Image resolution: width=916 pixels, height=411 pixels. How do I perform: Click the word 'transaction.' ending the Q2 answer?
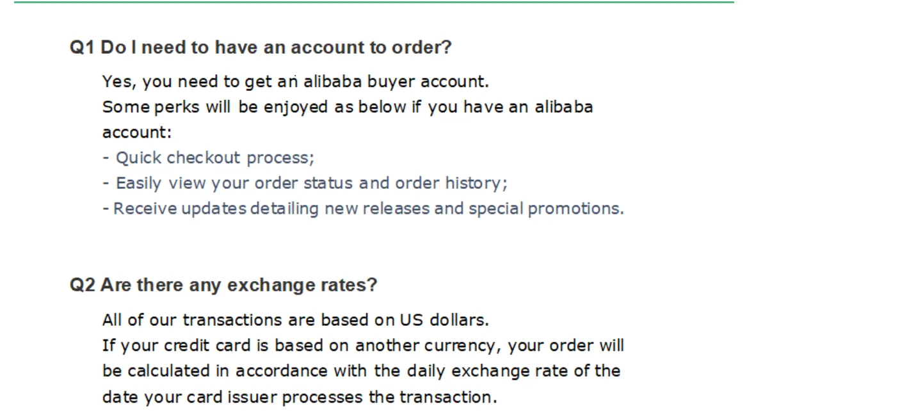448,397
